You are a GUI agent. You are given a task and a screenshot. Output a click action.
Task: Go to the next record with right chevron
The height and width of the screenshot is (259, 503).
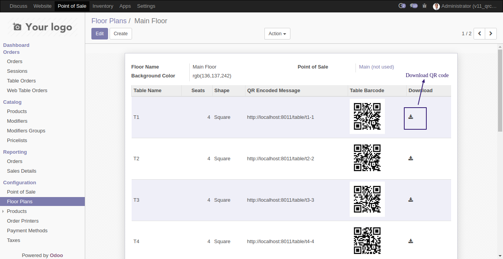pos(491,34)
